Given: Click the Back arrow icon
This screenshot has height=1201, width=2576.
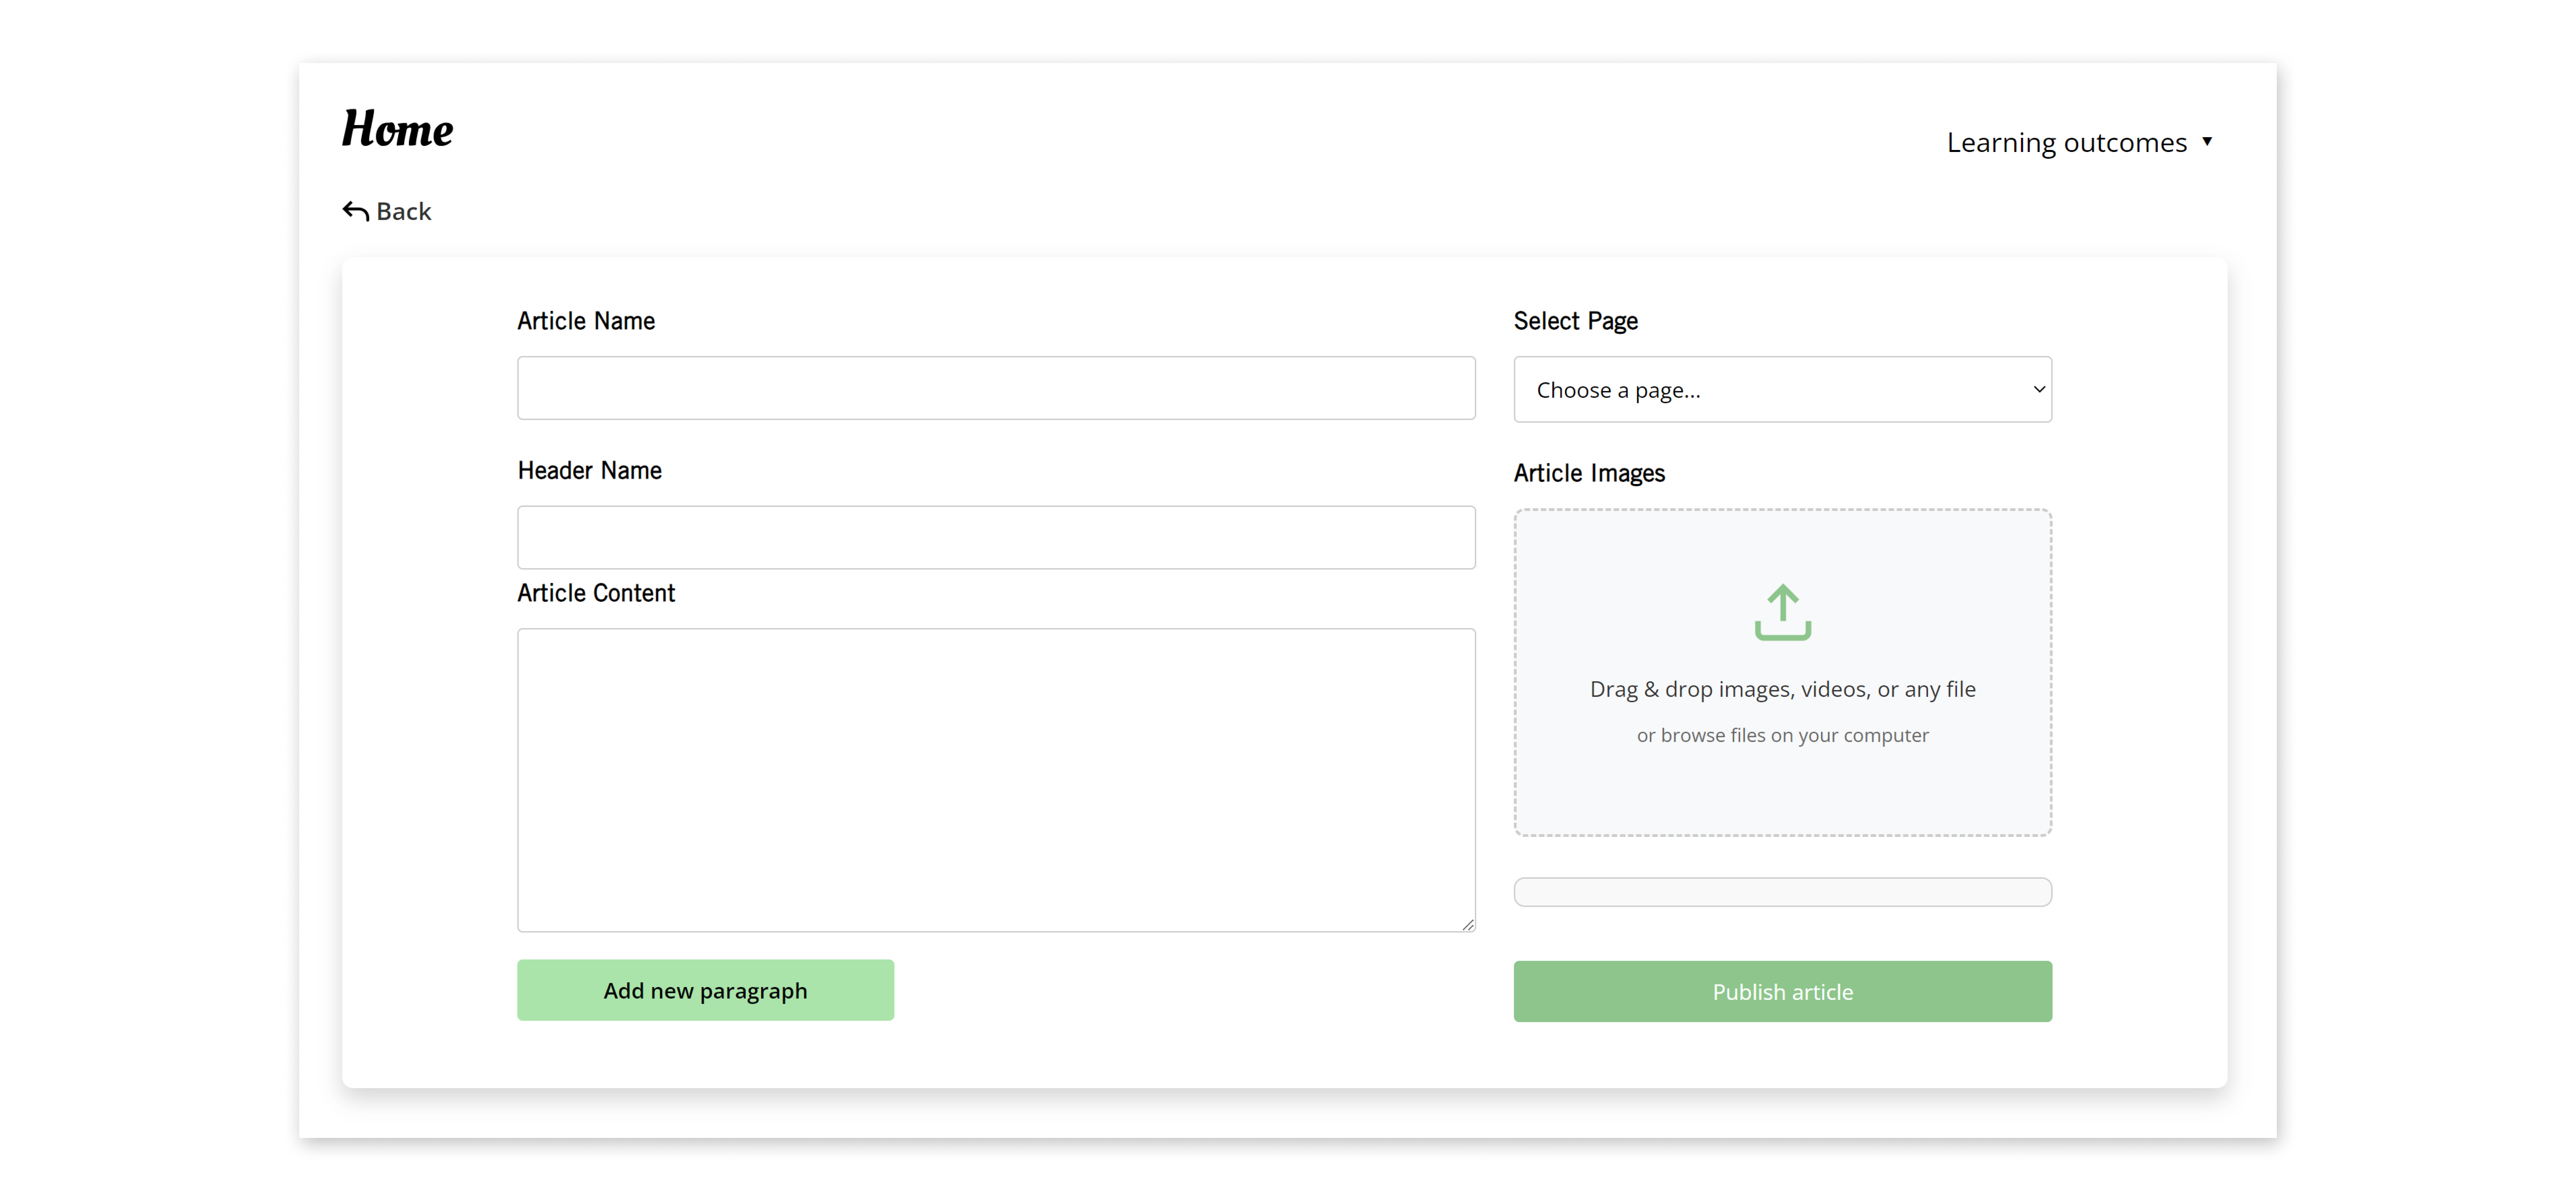Looking at the screenshot, I should [x=355, y=211].
